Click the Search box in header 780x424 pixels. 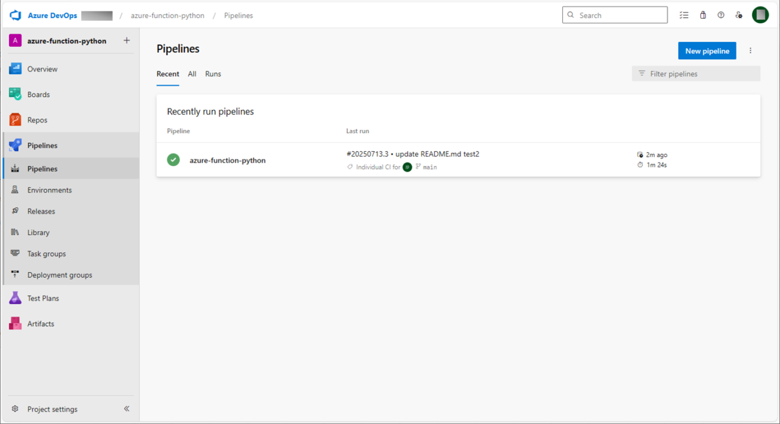click(x=615, y=15)
